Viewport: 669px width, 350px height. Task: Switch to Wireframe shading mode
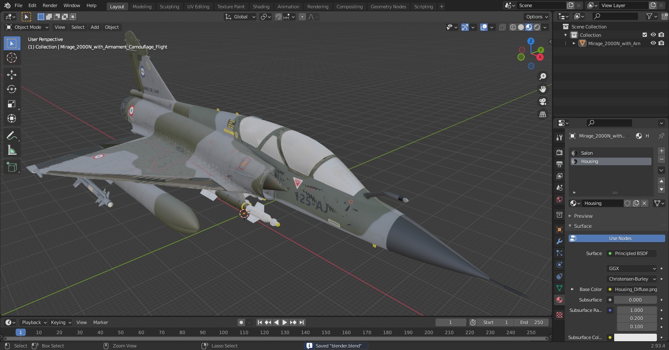coord(513,27)
